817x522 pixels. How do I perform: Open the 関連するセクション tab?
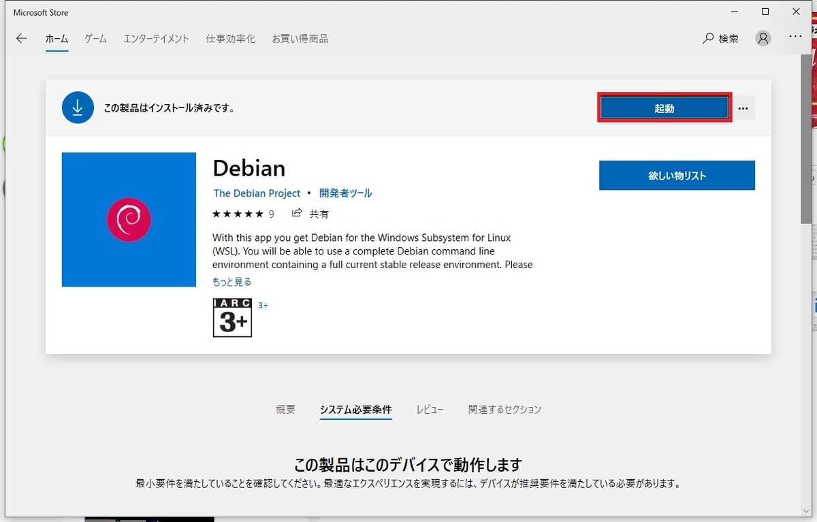tap(504, 409)
